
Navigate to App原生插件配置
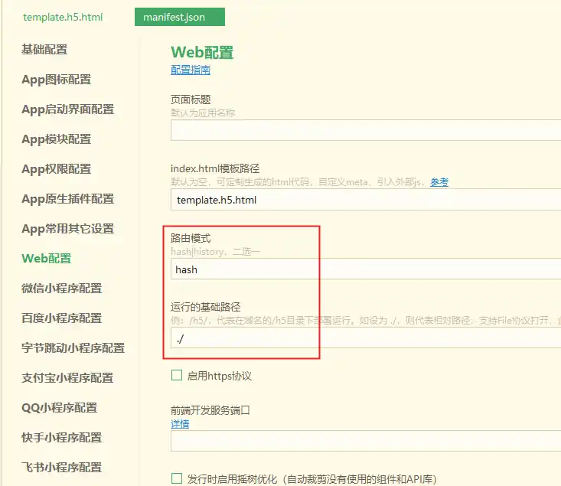tap(67, 199)
